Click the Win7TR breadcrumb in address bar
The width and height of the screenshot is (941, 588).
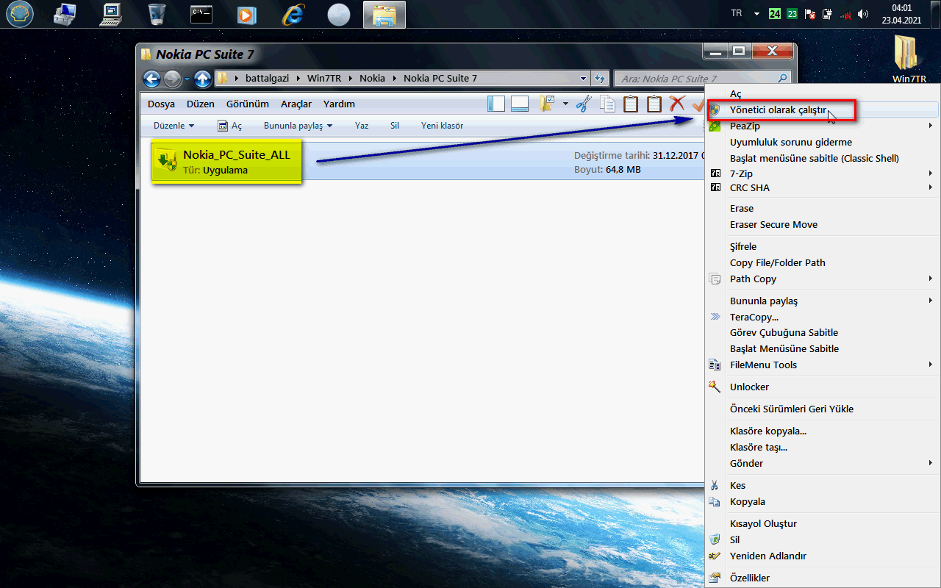pyautogui.click(x=323, y=79)
